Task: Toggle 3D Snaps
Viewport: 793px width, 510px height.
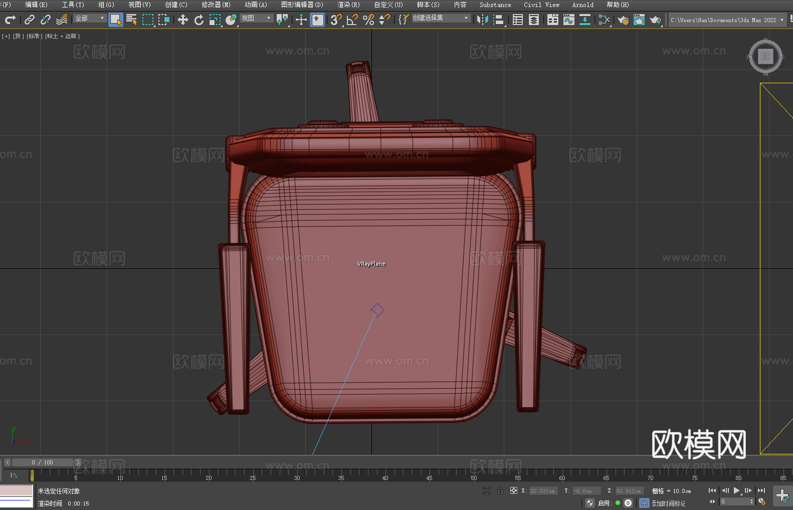Action: [x=336, y=20]
